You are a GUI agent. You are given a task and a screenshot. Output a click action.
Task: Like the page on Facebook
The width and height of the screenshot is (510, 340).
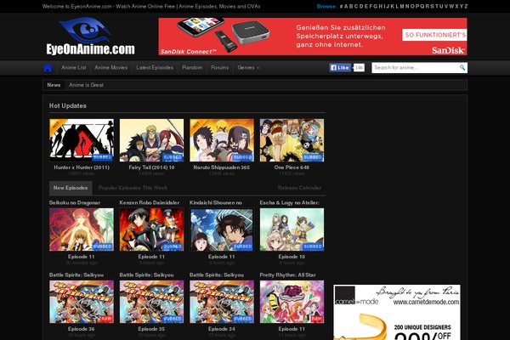pos(340,68)
